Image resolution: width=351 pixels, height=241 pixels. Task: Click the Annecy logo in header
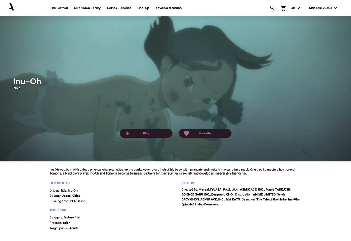coord(11,7)
